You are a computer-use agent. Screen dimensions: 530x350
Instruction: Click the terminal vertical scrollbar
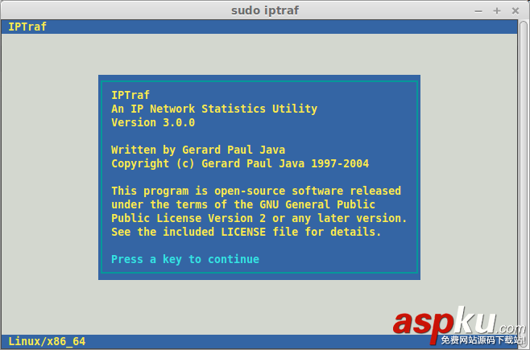[524, 183]
